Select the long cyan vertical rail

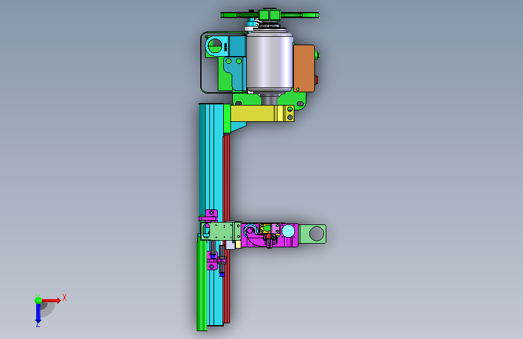[x=212, y=214]
